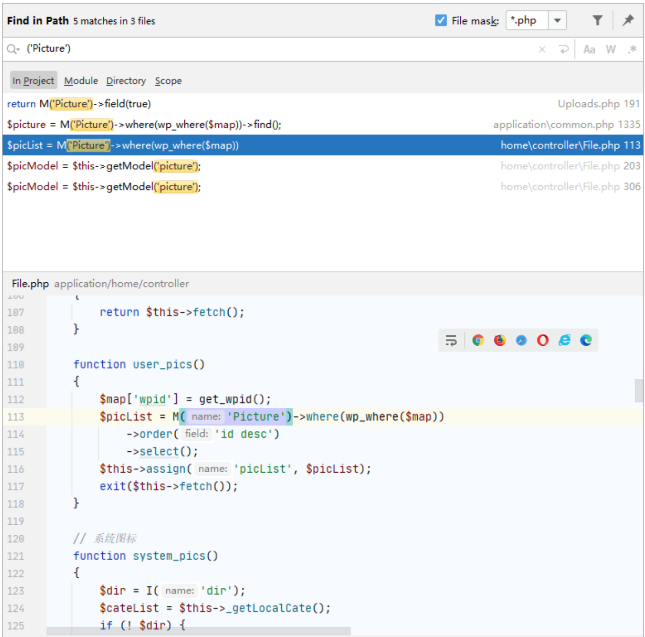Expand the file mask dropdown arrow

557,20
